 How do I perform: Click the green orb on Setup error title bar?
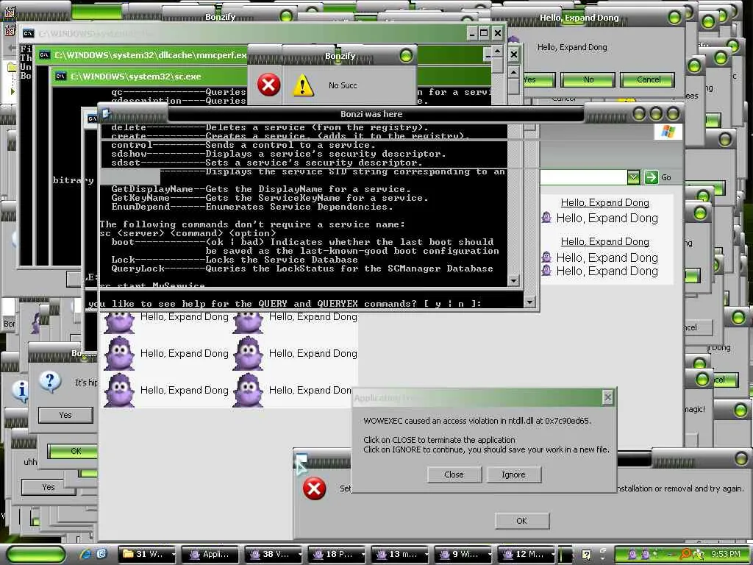point(741,459)
